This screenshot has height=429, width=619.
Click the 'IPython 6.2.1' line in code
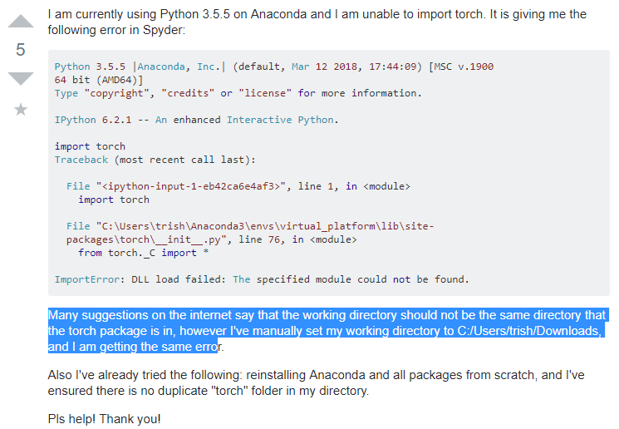pos(196,120)
